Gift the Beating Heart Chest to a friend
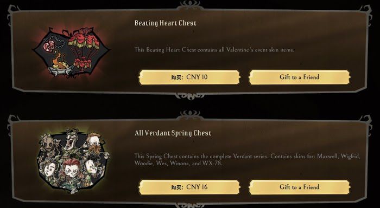 pos(300,77)
